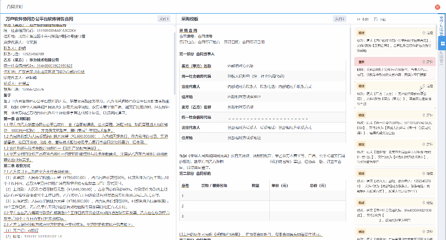This screenshot has height=240, width=446.
Task: Click the underlined 联系人 赵明 line in left document
Action: (x=14, y=48)
